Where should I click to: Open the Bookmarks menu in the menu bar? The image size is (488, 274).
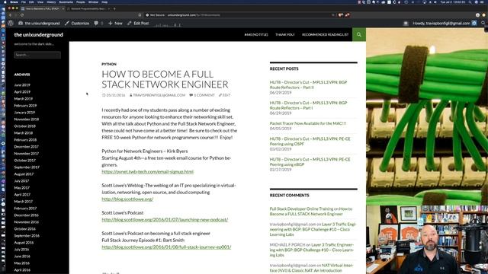click(x=66, y=2)
